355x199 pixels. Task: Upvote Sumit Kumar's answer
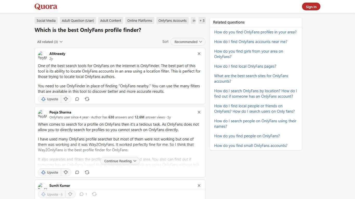tap(51, 194)
